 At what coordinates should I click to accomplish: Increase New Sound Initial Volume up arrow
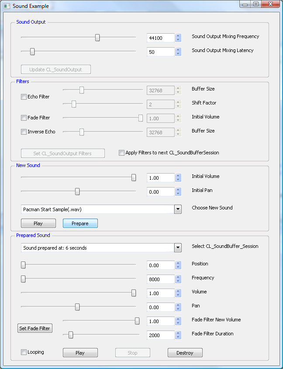tap(178, 176)
